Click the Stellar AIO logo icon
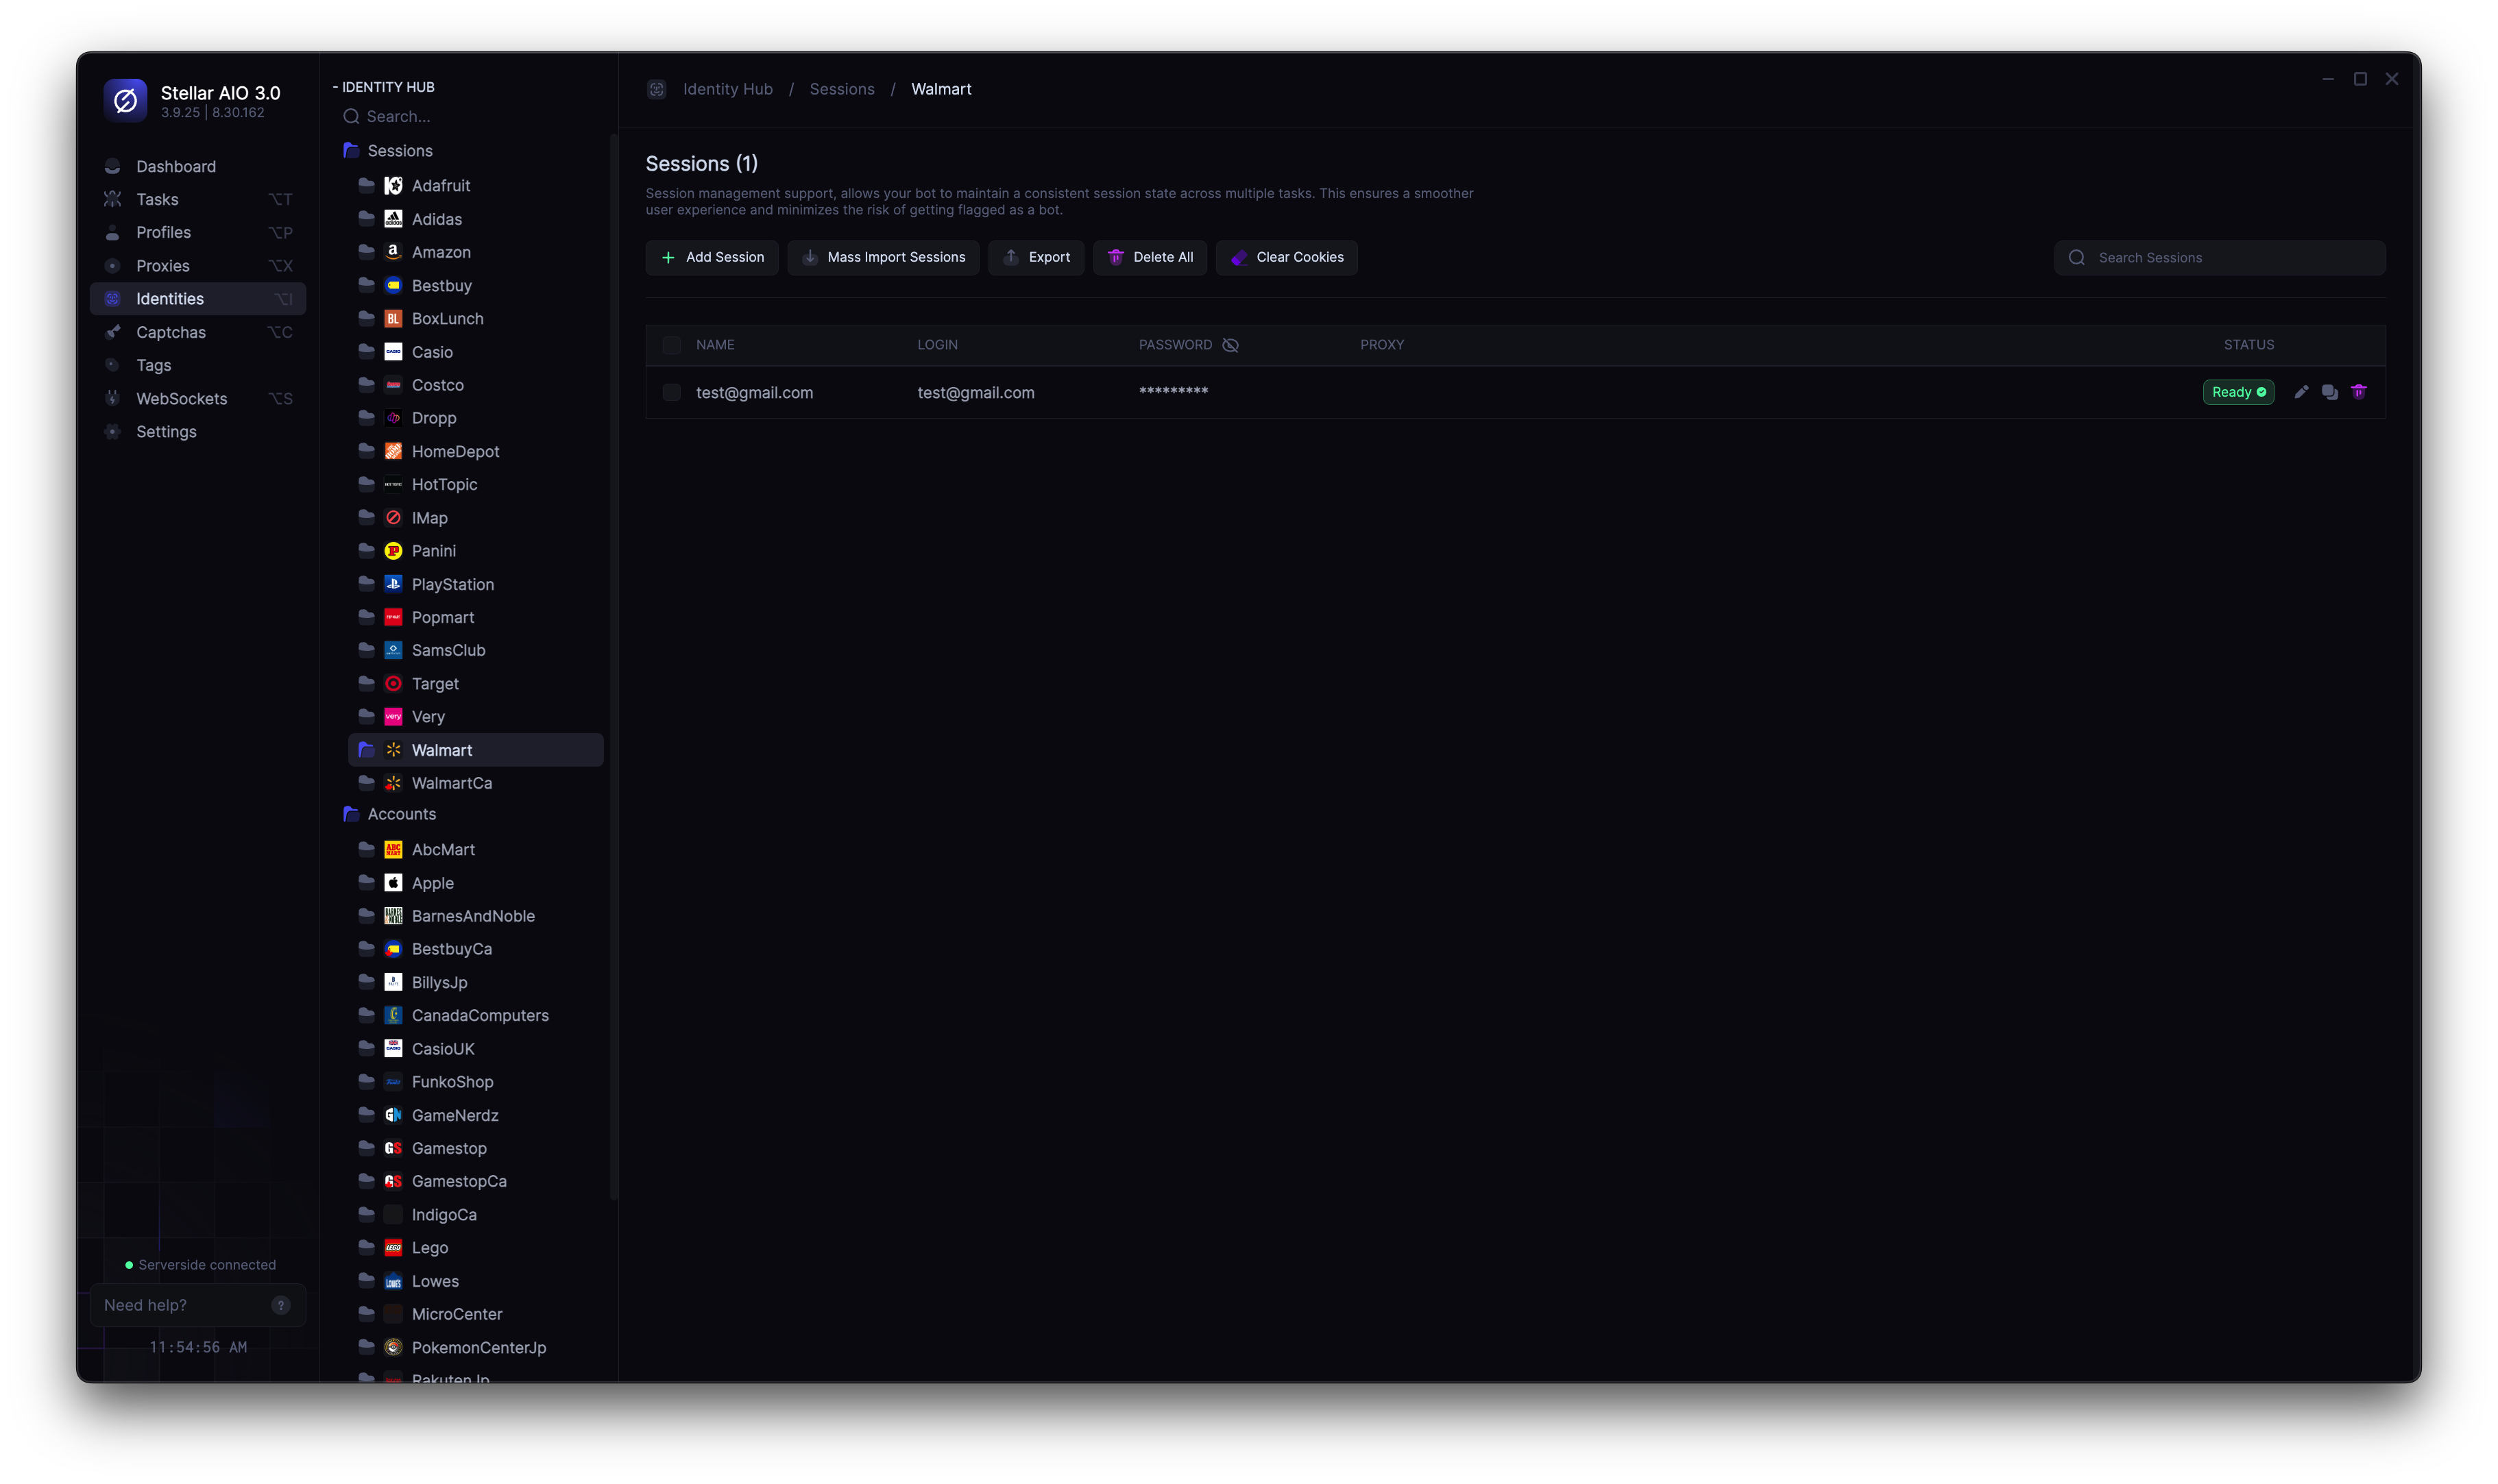Image resolution: width=2498 pixels, height=1484 pixels. pyautogui.click(x=125, y=100)
